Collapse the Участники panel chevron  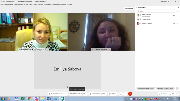[x=136, y=8]
